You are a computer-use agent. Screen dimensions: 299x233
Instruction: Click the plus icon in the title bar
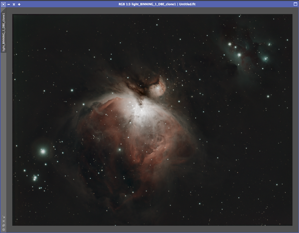tap(19, 4)
